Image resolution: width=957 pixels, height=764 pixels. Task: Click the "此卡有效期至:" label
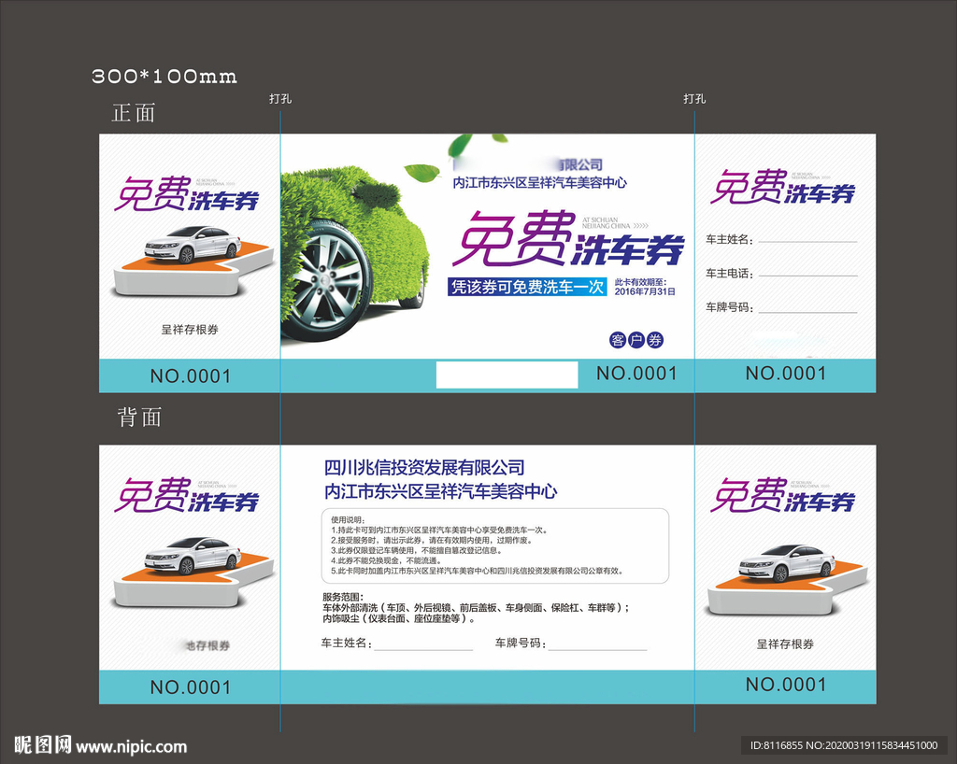[x=641, y=282]
